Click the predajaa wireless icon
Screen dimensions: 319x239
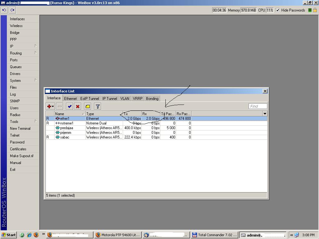[x=57, y=128]
